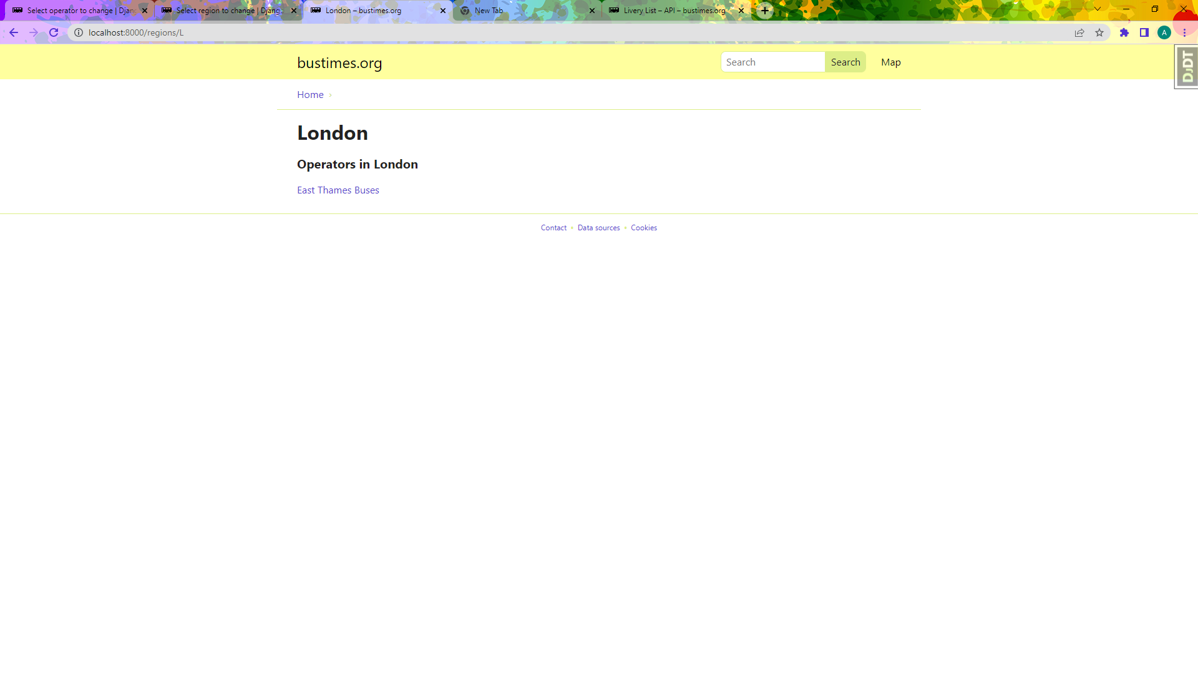Viewport: 1198px width, 674px height.
Task: Show the Django Debug Toolbar handle
Action: pyautogui.click(x=1186, y=67)
